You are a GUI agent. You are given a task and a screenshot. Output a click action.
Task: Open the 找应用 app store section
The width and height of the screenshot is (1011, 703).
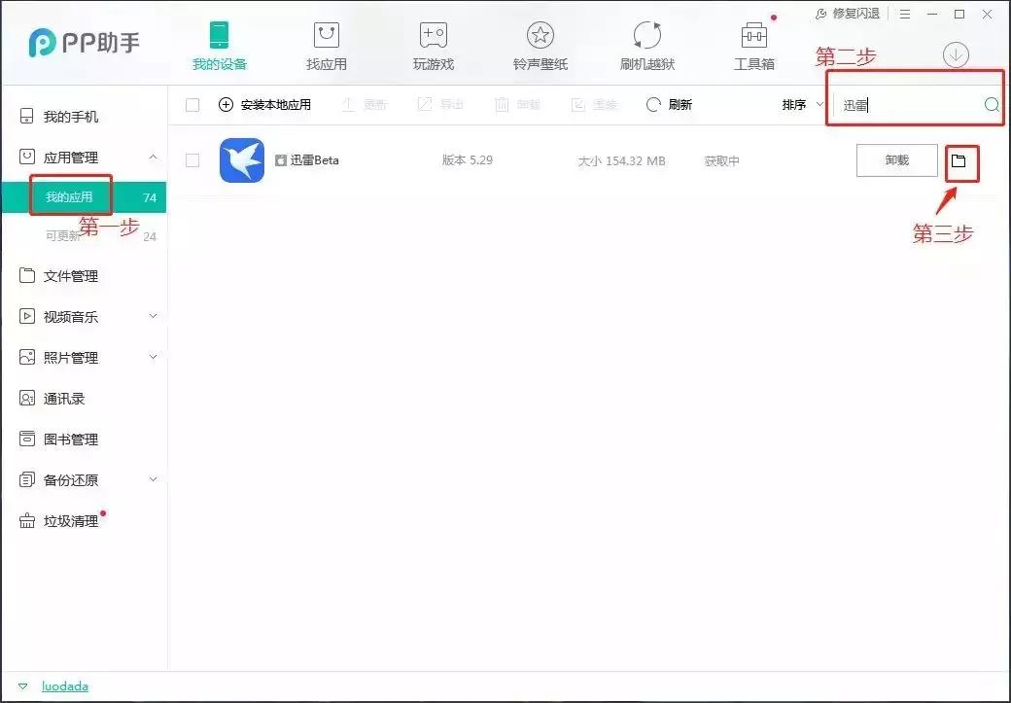click(x=325, y=37)
